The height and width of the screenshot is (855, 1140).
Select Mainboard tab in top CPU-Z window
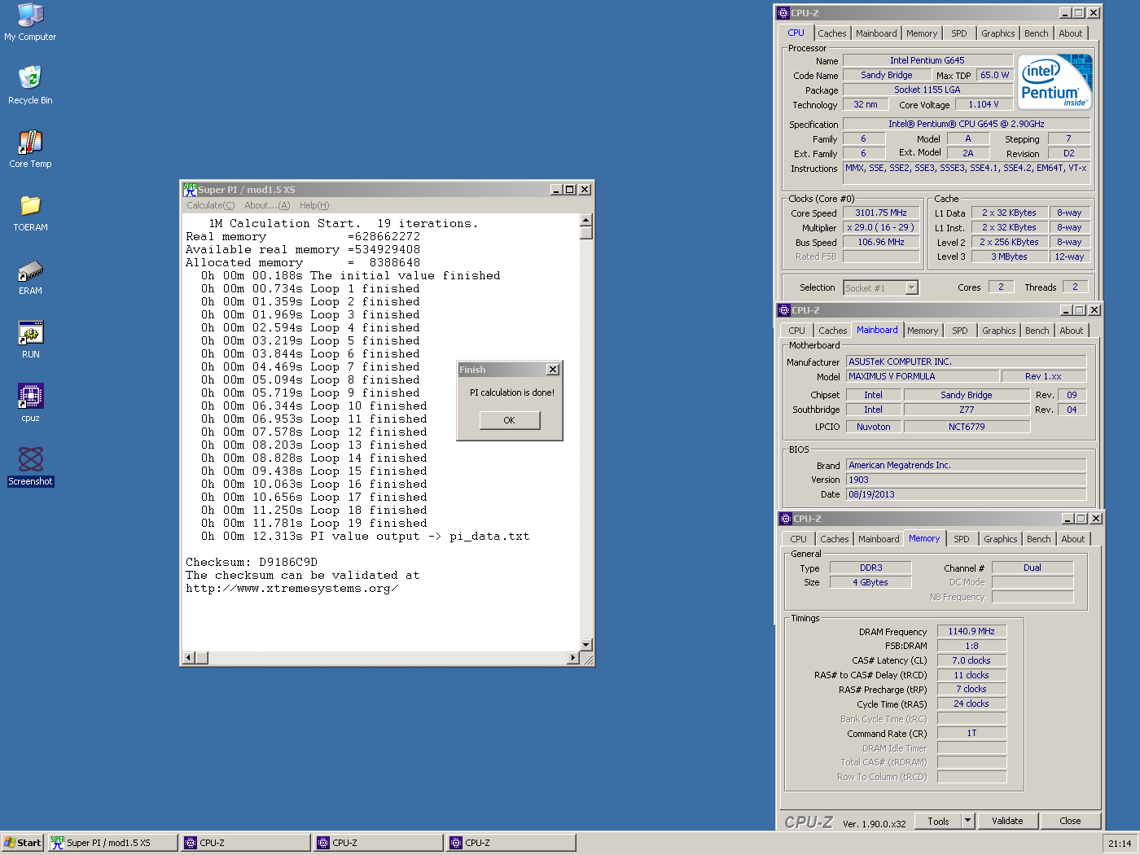[x=876, y=33]
